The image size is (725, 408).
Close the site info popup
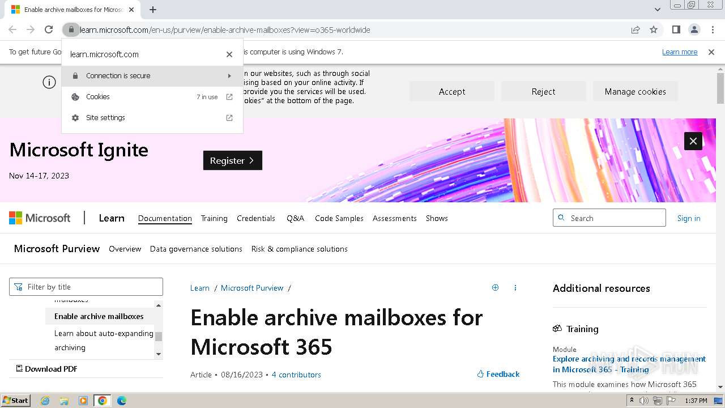pos(229,54)
